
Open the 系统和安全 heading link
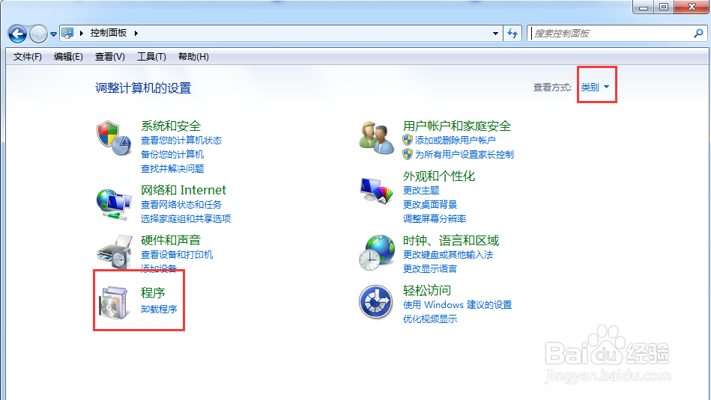tap(171, 126)
